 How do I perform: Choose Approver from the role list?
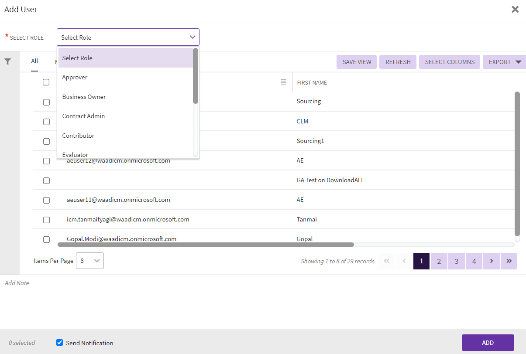75,77
